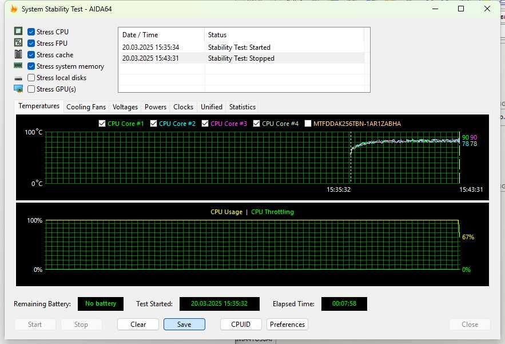The image size is (505, 344).
Task: Select the Stability Test: Started log row
Action: click(241, 48)
